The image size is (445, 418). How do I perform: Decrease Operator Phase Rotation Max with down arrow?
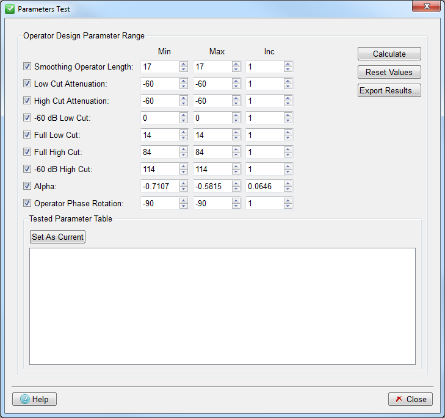(x=236, y=206)
